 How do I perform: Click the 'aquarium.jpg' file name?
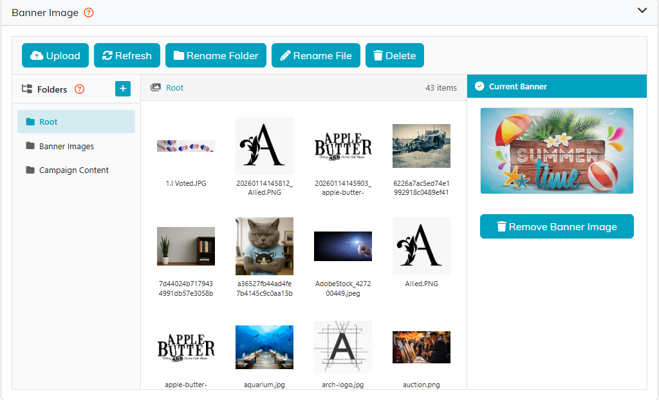tap(265, 385)
